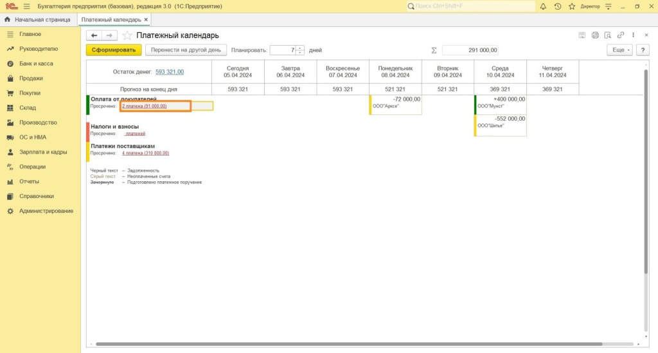Screen dimensions: 658x353
Task: Open the 1C main menu hamburger icon
Action: 26,6
